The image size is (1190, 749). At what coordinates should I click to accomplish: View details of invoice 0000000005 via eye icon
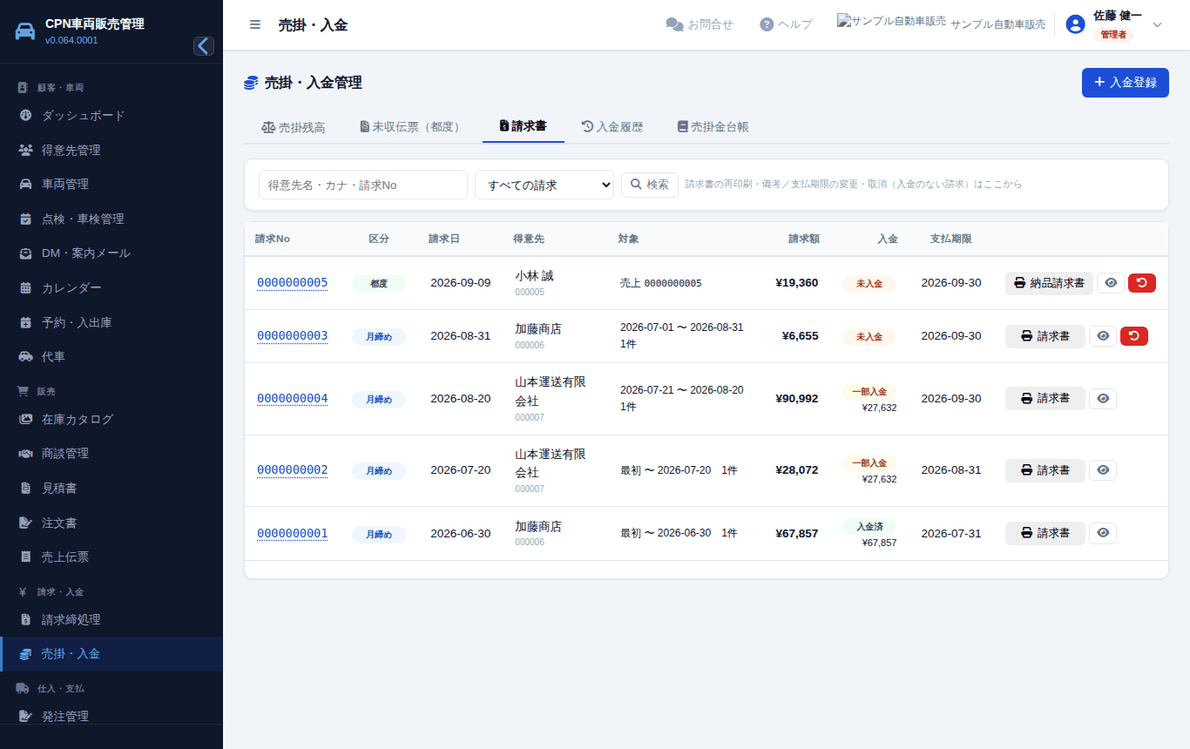[1111, 283]
